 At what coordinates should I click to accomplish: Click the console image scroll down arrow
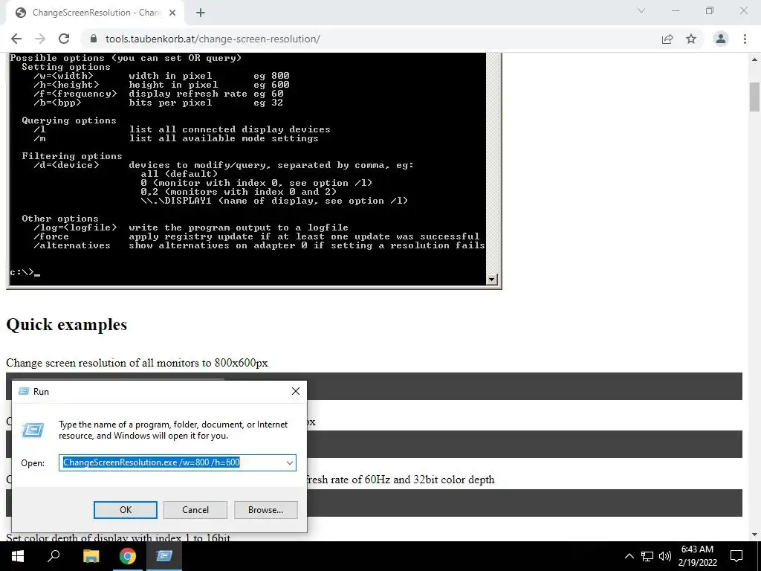click(x=492, y=279)
